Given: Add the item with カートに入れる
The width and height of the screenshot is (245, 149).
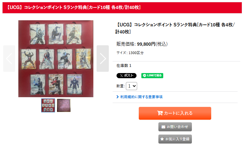Looking at the screenshot, I should (x=175, y=113).
